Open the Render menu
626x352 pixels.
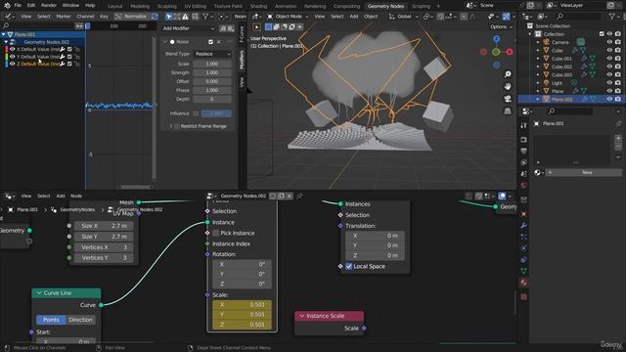coord(49,6)
